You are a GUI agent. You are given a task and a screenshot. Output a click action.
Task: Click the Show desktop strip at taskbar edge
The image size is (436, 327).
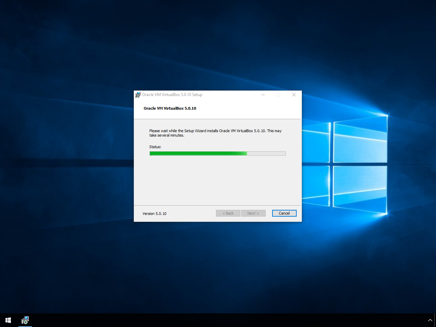(435, 320)
